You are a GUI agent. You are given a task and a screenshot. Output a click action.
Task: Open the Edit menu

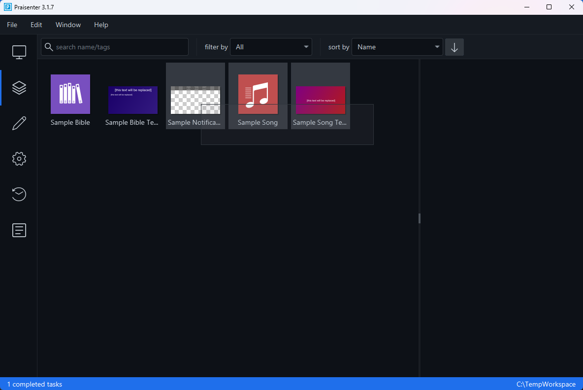click(x=36, y=25)
